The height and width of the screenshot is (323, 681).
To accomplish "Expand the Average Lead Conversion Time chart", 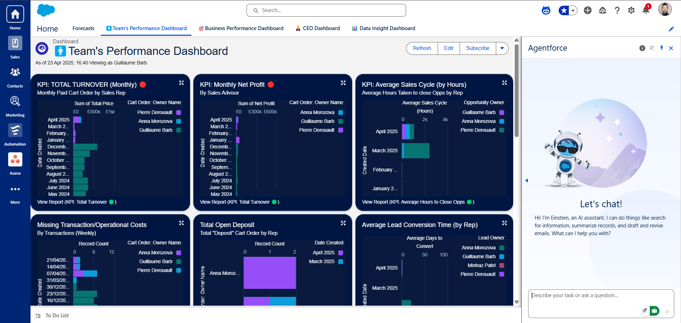I will [x=504, y=223].
